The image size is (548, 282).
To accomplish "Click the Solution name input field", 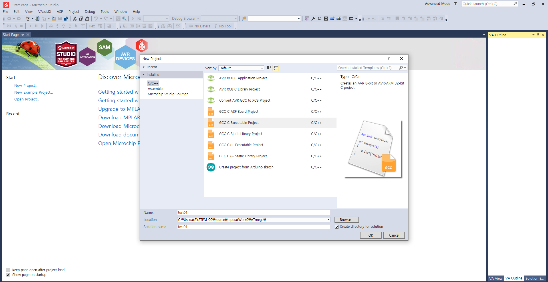I will (x=254, y=227).
